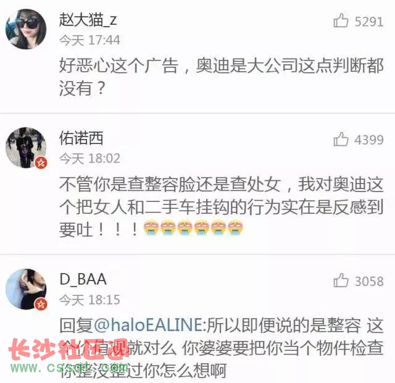Click the verified badge on D_BAA's avatar
This screenshot has width=395, height=383.
point(41,305)
